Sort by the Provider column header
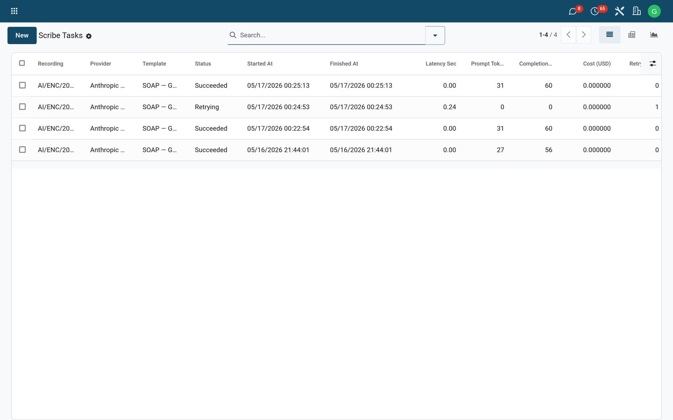The image size is (673, 420). point(101,64)
